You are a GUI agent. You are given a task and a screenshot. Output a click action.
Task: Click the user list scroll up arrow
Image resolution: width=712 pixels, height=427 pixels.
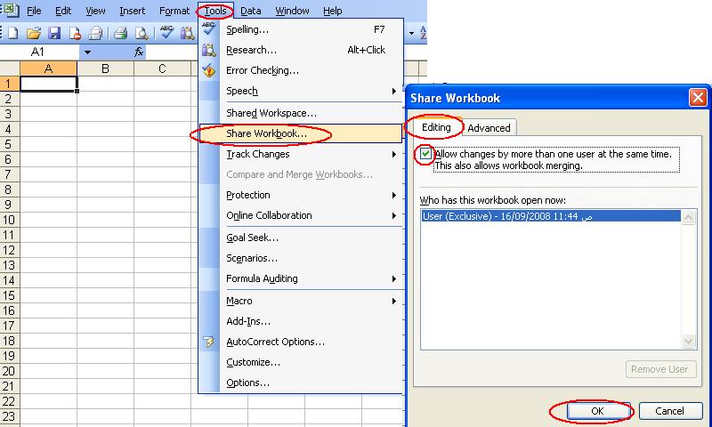[x=688, y=217]
